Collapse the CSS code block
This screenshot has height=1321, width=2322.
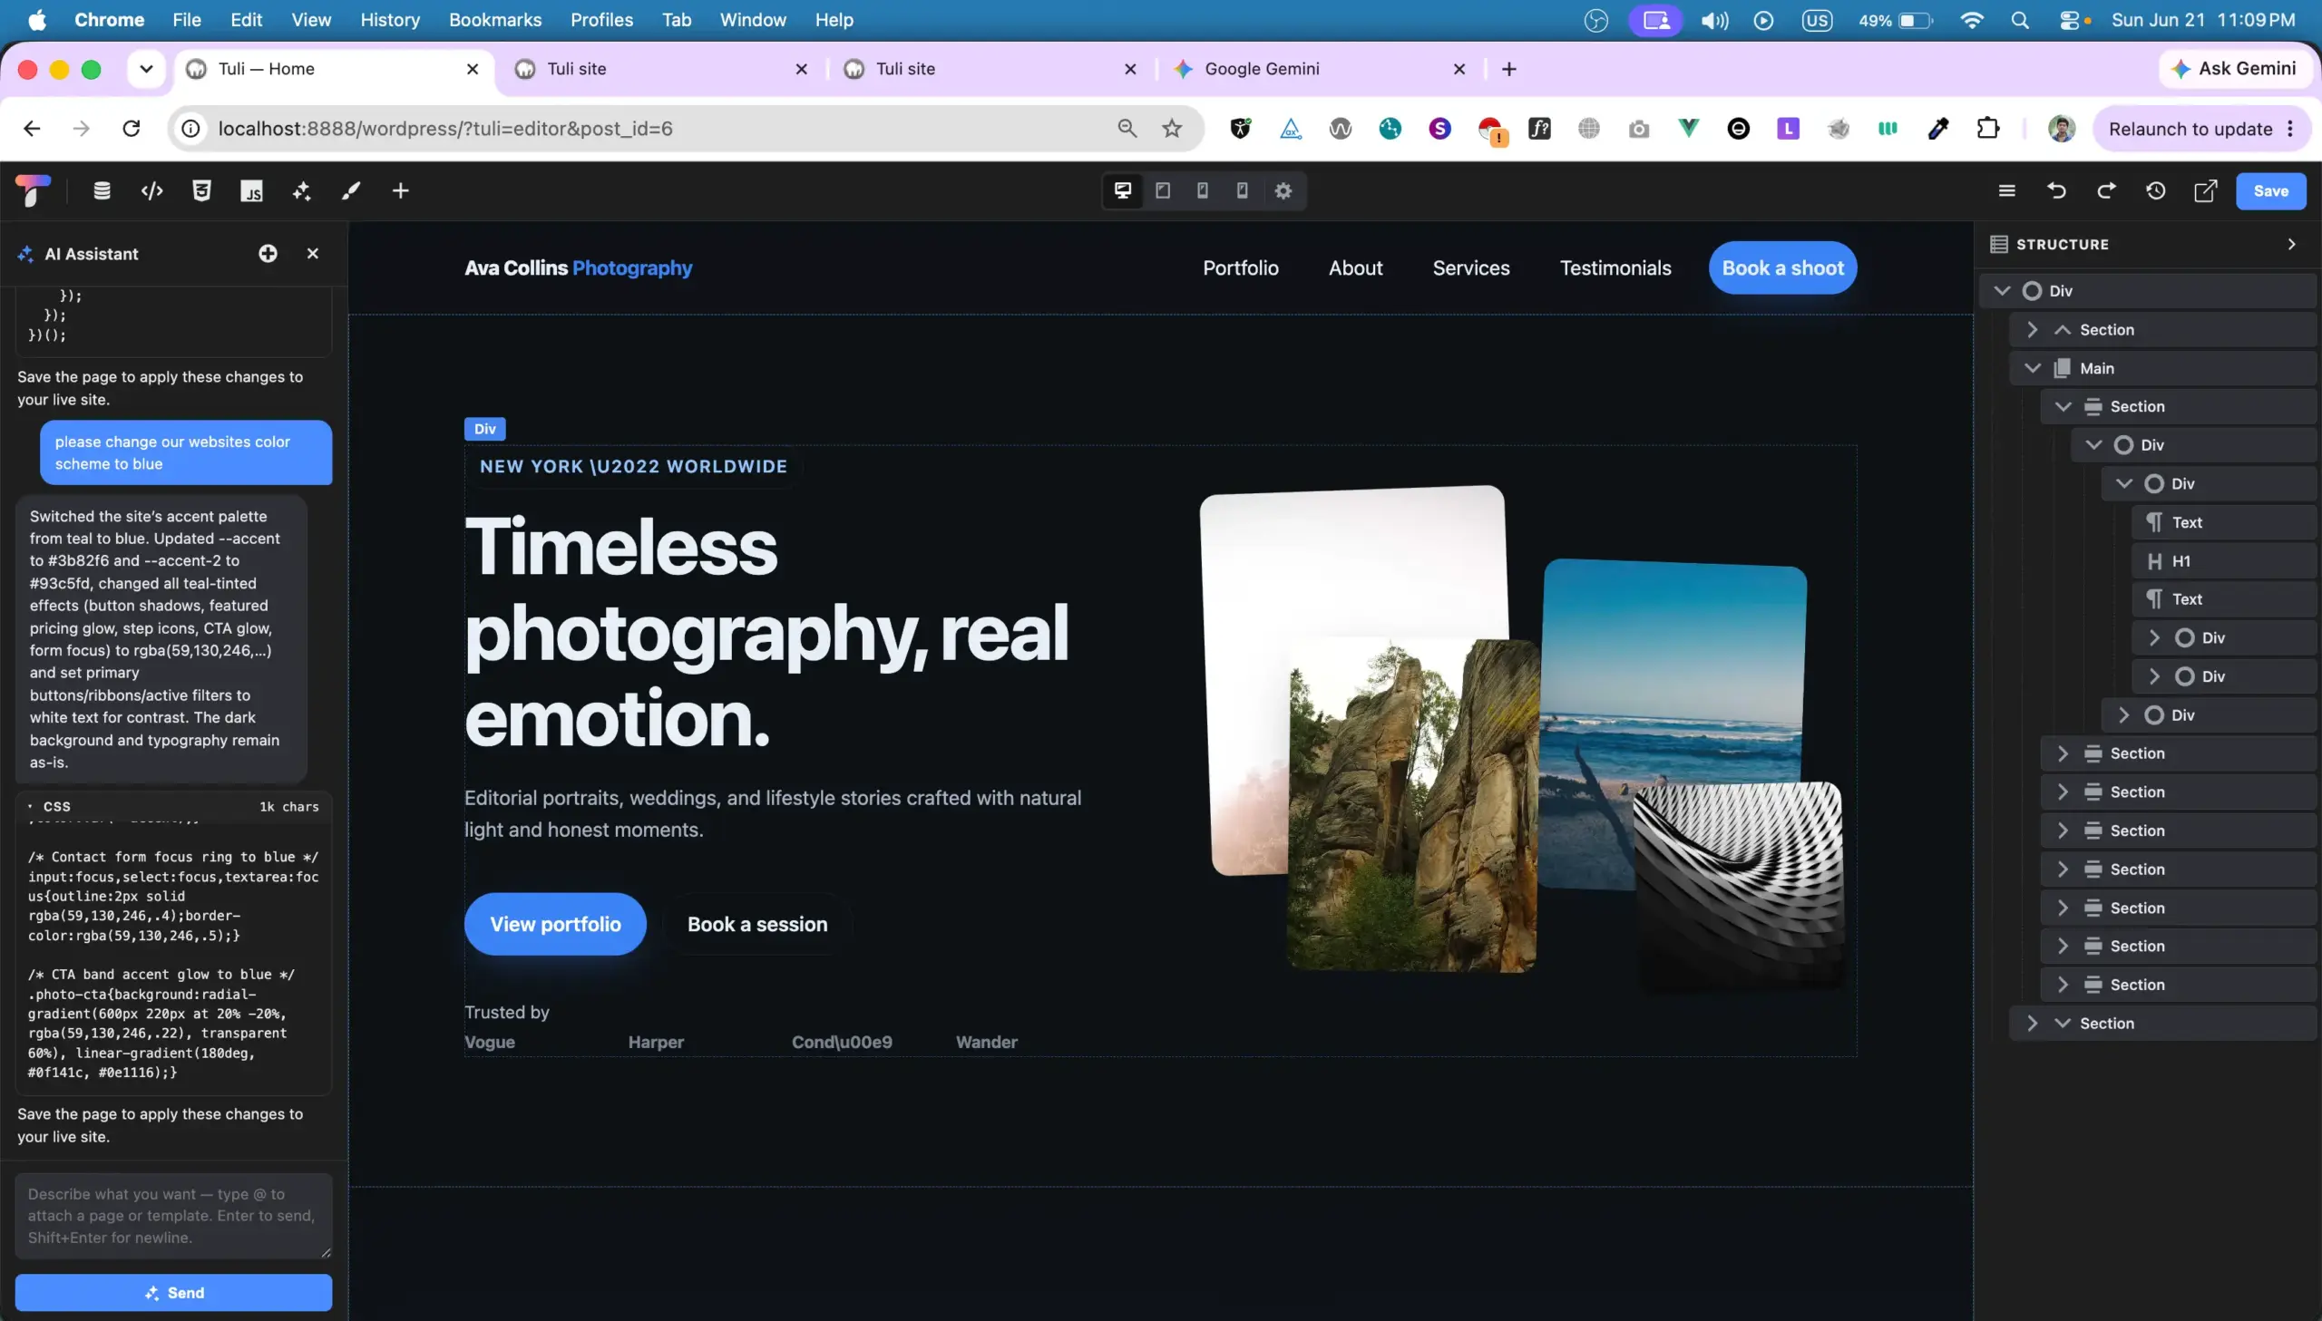pos(31,806)
